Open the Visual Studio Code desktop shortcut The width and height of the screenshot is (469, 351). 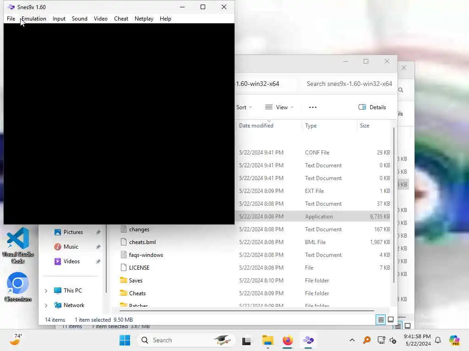click(18, 245)
